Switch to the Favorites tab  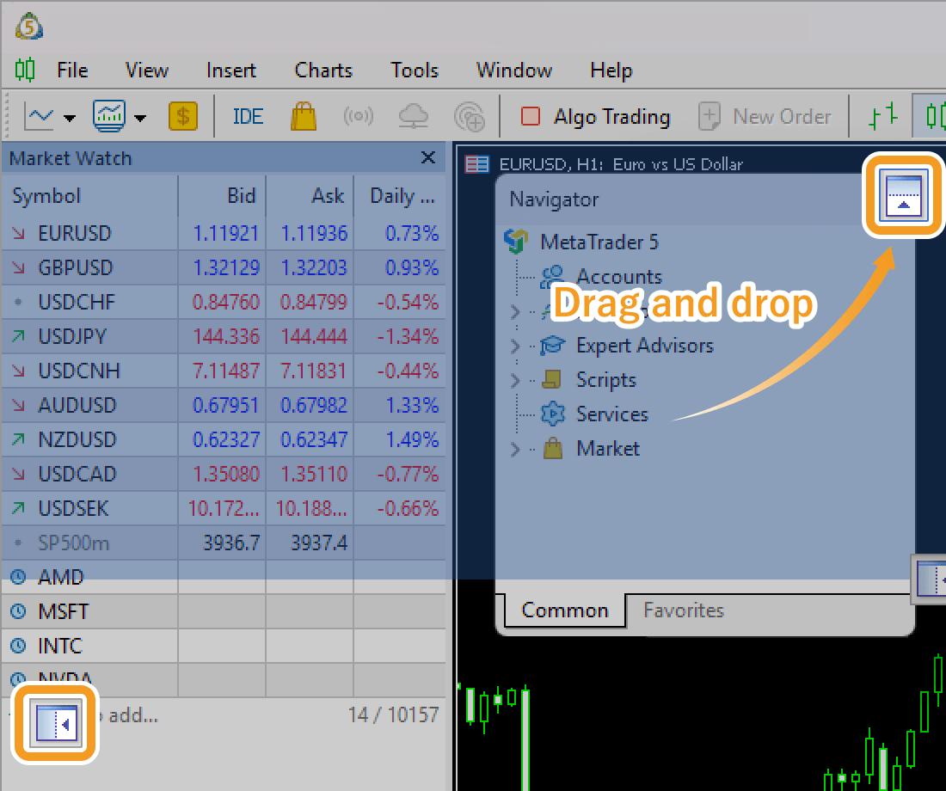684,610
